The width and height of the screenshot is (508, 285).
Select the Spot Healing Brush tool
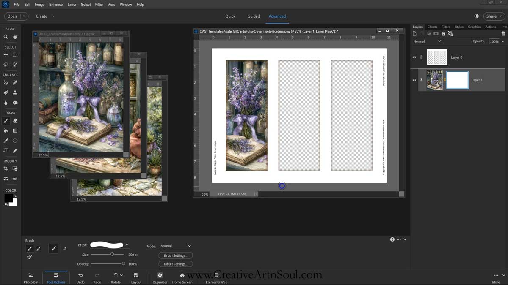(x=15, y=83)
